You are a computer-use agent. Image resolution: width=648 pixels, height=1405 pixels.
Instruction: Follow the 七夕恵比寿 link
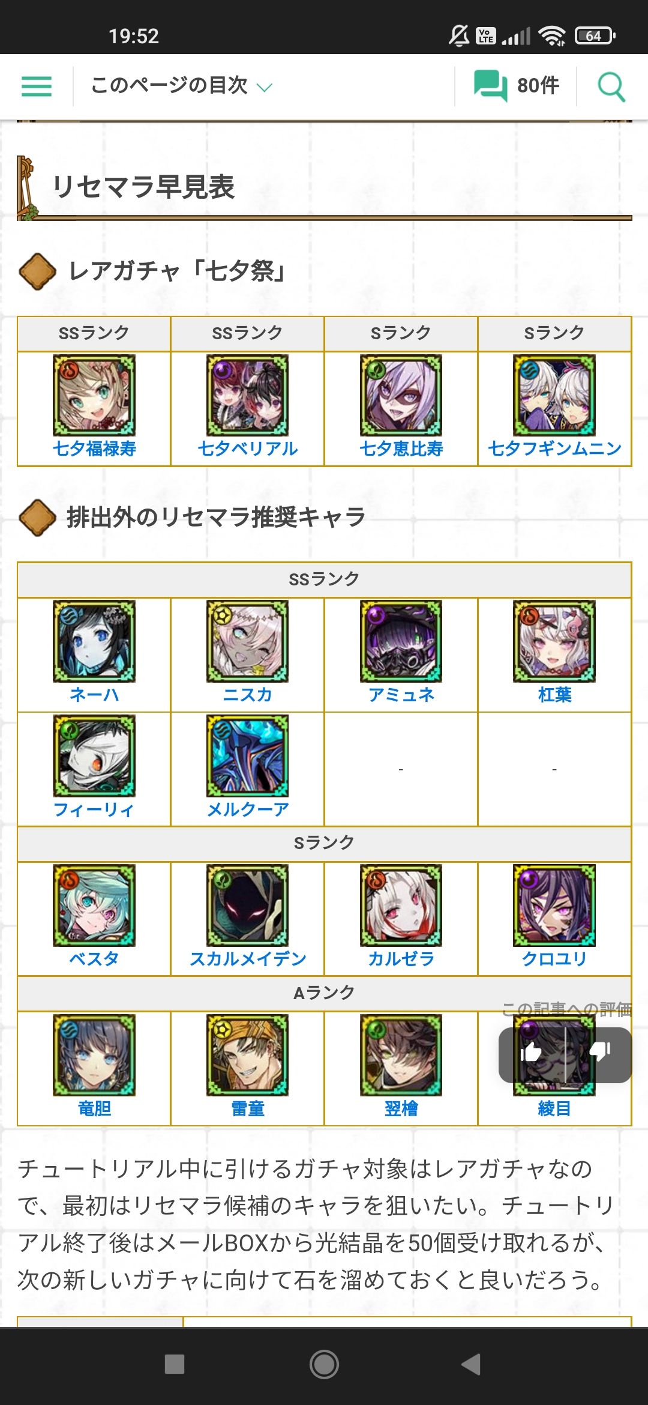point(401,449)
